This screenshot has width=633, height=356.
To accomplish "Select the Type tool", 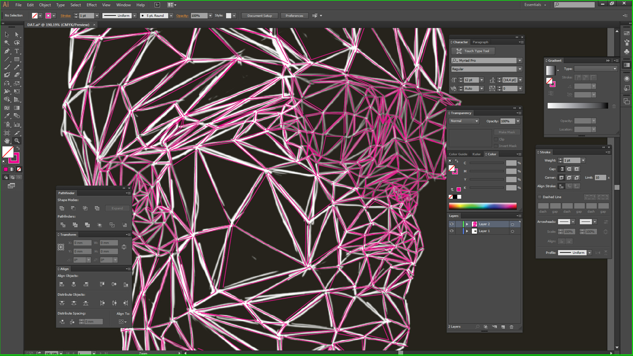I will tap(17, 51).
